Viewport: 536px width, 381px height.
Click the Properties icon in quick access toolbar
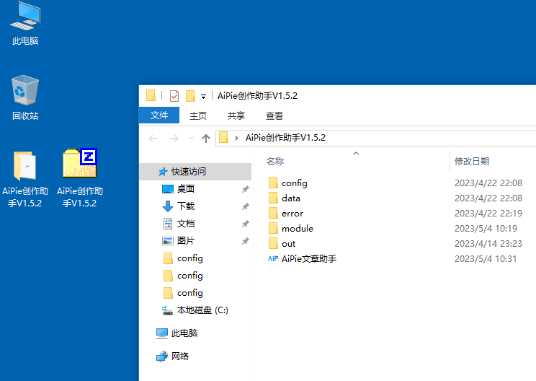(x=174, y=96)
